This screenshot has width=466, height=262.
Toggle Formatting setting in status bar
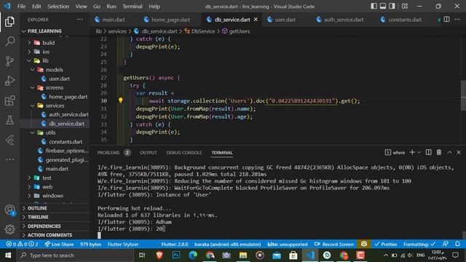pyautogui.click(x=419, y=245)
